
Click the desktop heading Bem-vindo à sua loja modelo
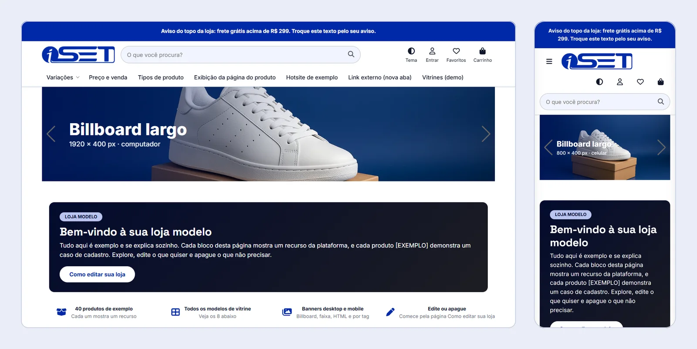(x=135, y=232)
